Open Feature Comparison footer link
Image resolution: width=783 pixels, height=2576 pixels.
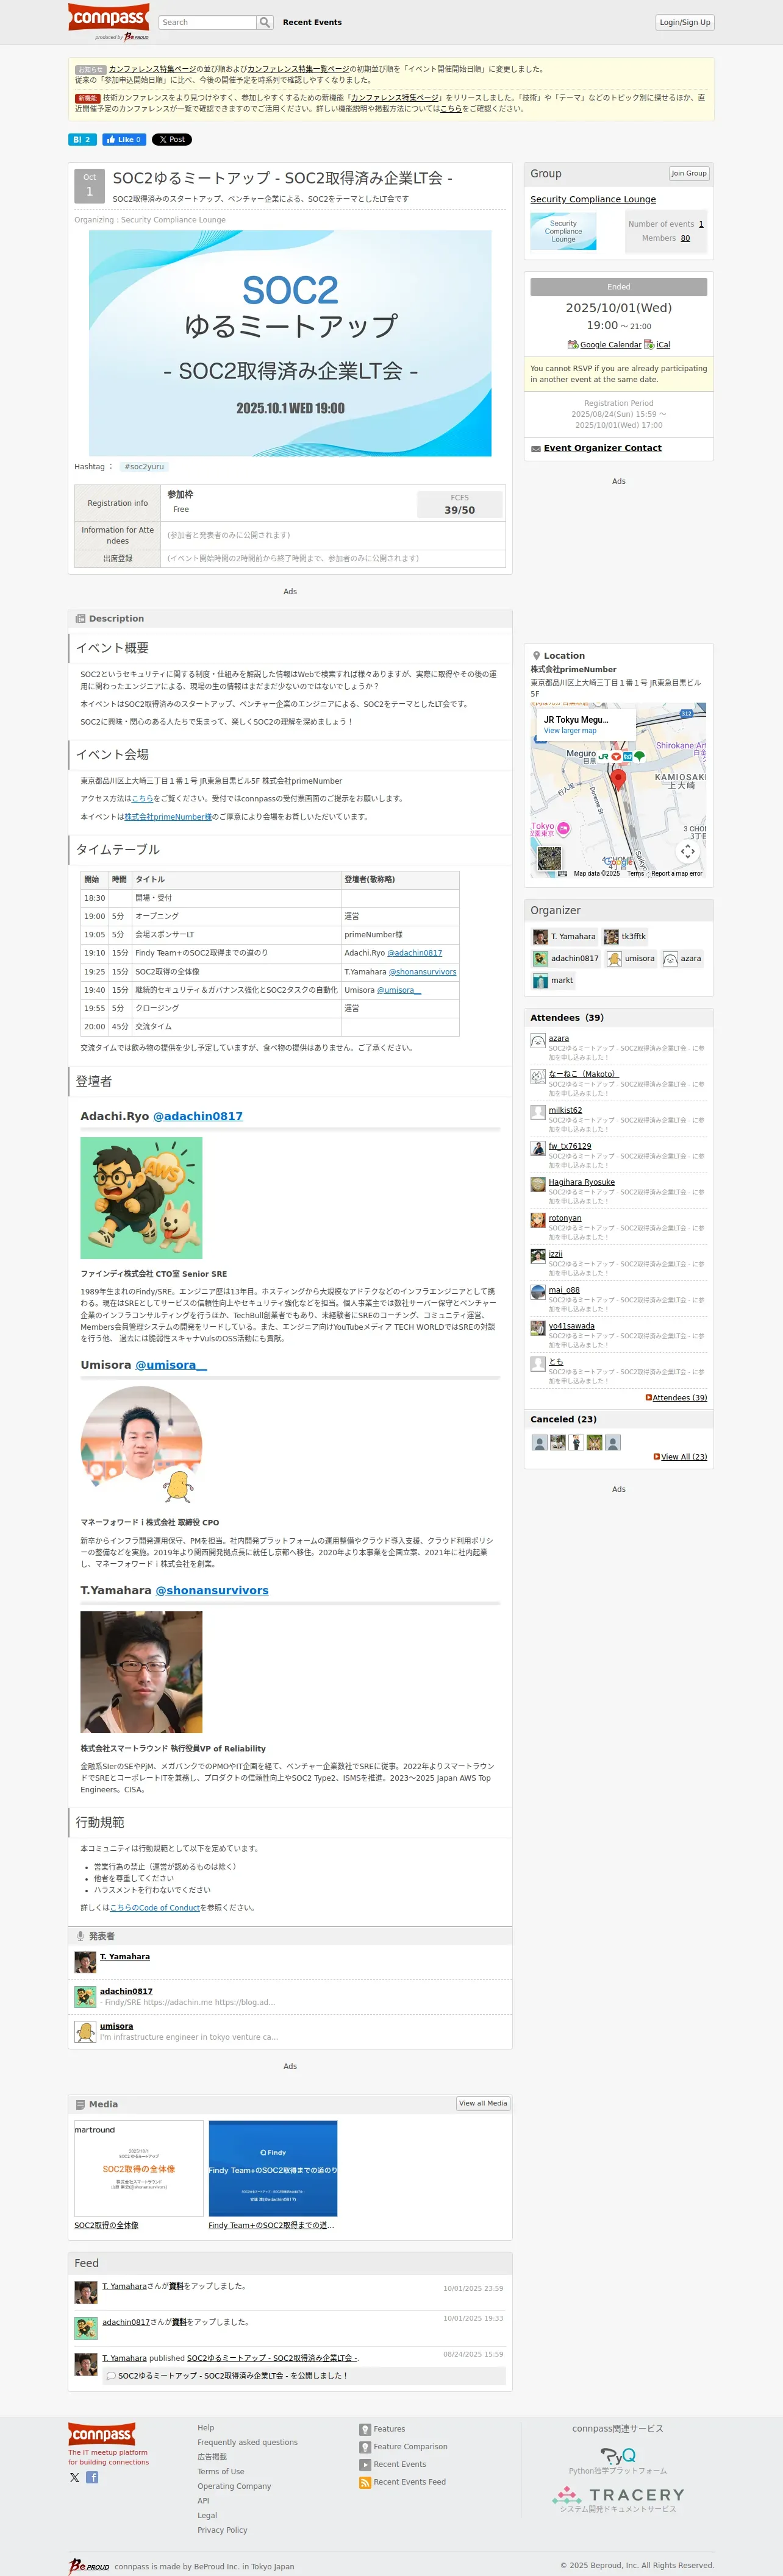click(410, 2447)
